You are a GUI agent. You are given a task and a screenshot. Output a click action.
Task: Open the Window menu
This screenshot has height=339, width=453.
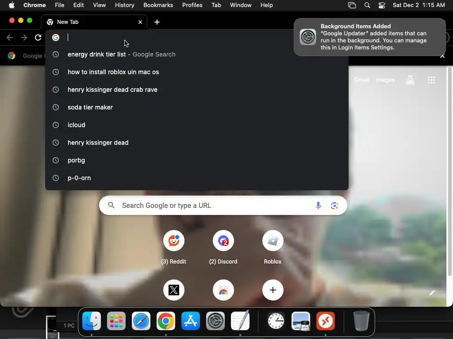pos(241,5)
